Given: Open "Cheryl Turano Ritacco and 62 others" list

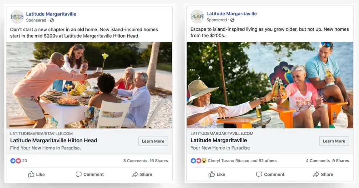Looking at the screenshot, I should (242, 161).
